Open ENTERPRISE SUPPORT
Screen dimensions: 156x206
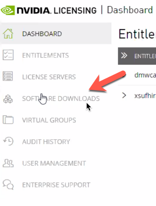click(x=56, y=185)
